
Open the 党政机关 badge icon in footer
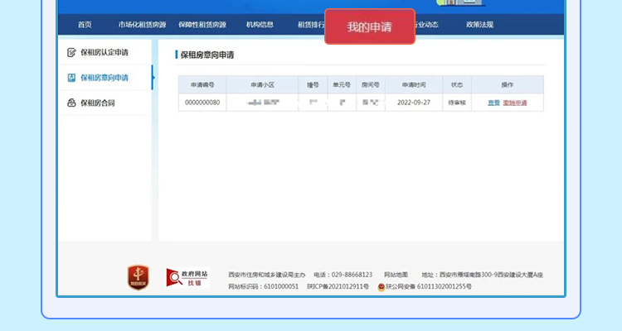138,277
